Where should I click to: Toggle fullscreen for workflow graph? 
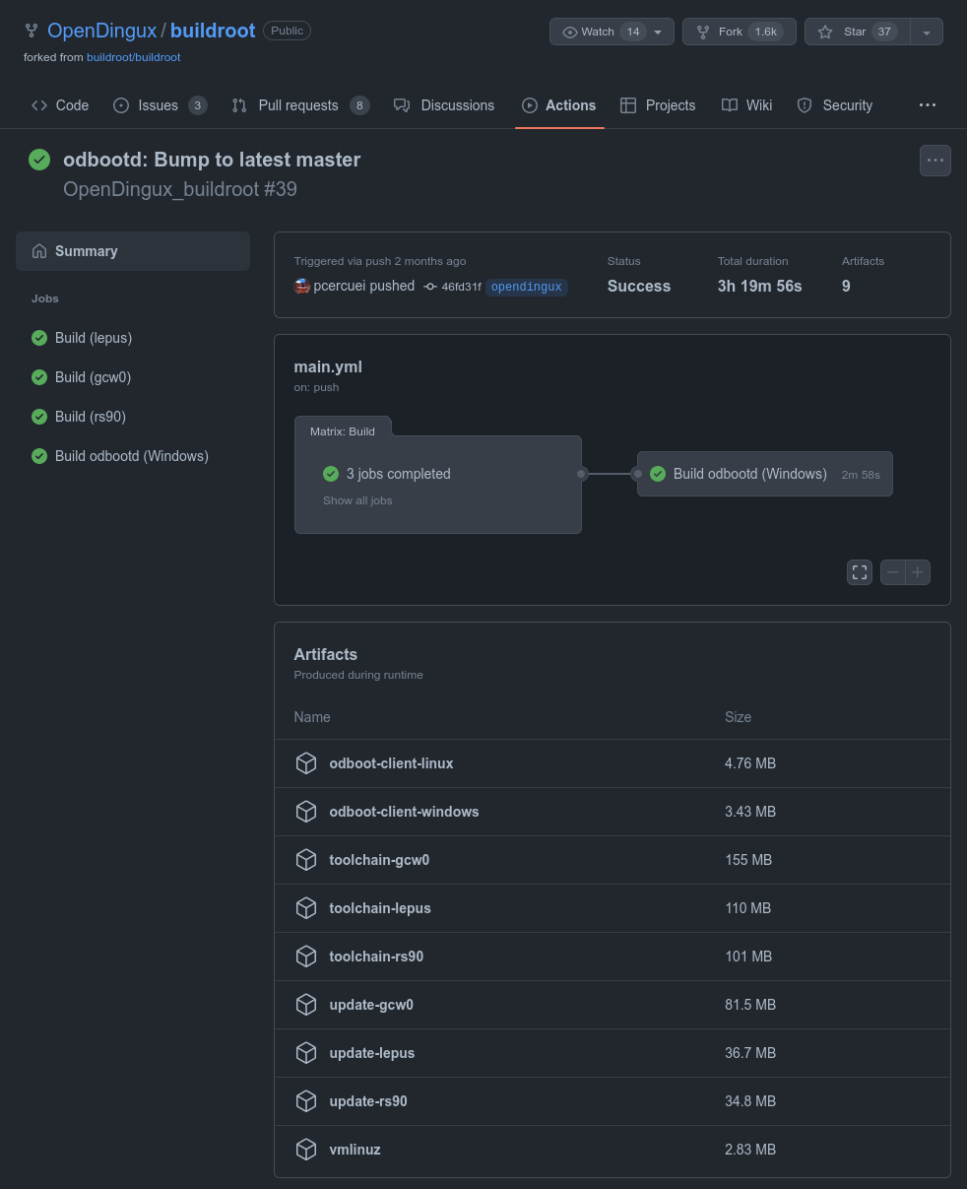click(x=860, y=572)
